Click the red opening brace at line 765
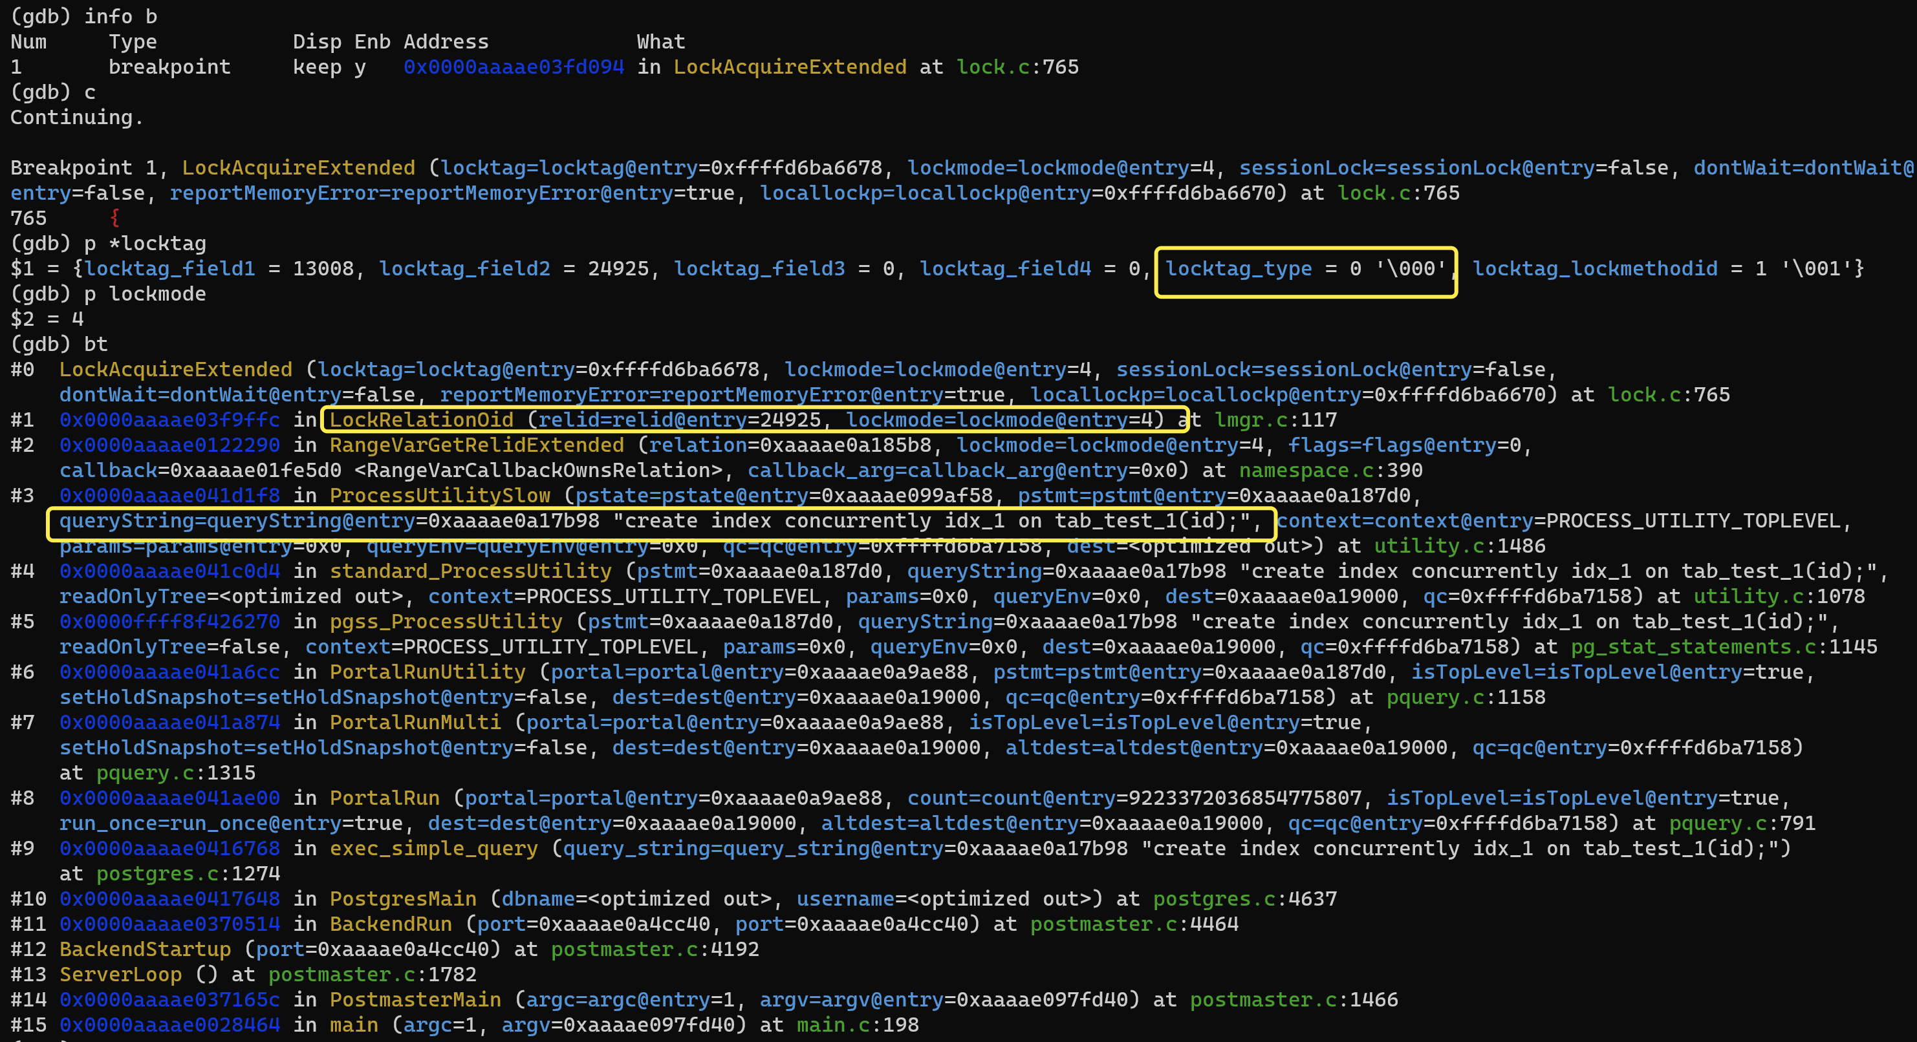1917x1042 pixels. point(114,218)
